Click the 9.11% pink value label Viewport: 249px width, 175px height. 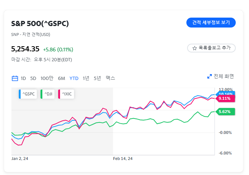pyautogui.click(x=225, y=99)
